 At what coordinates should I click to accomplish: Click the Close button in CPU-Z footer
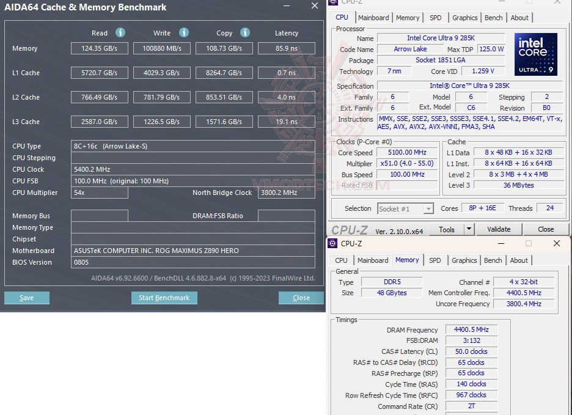tap(546, 229)
